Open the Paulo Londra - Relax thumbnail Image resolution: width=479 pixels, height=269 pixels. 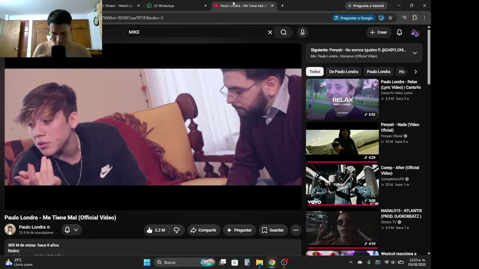click(342, 99)
